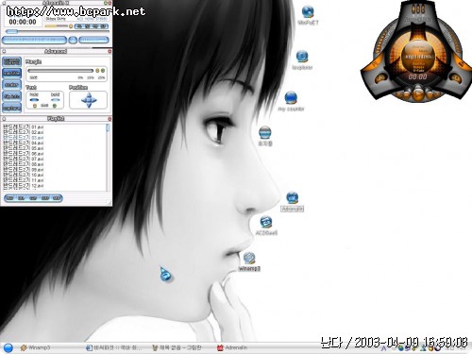The image size is (472, 354).
Task: Click the yellow margin decrease button
Action: (97, 71)
